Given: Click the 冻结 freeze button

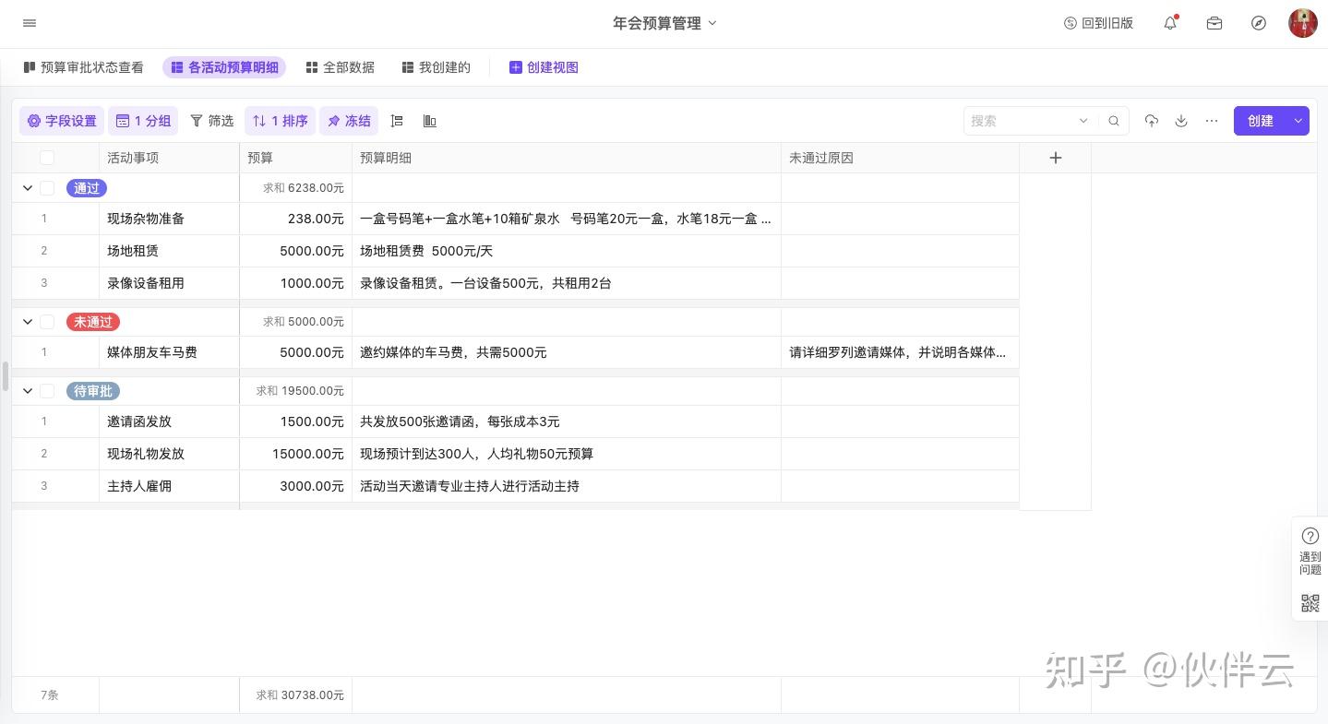Looking at the screenshot, I should click(349, 121).
